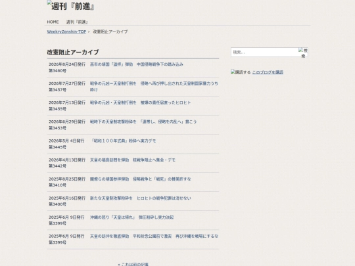Open article 沖縄の怒り「天皇は帰れ」
Viewport: 355px width, 266px height.
point(131,217)
